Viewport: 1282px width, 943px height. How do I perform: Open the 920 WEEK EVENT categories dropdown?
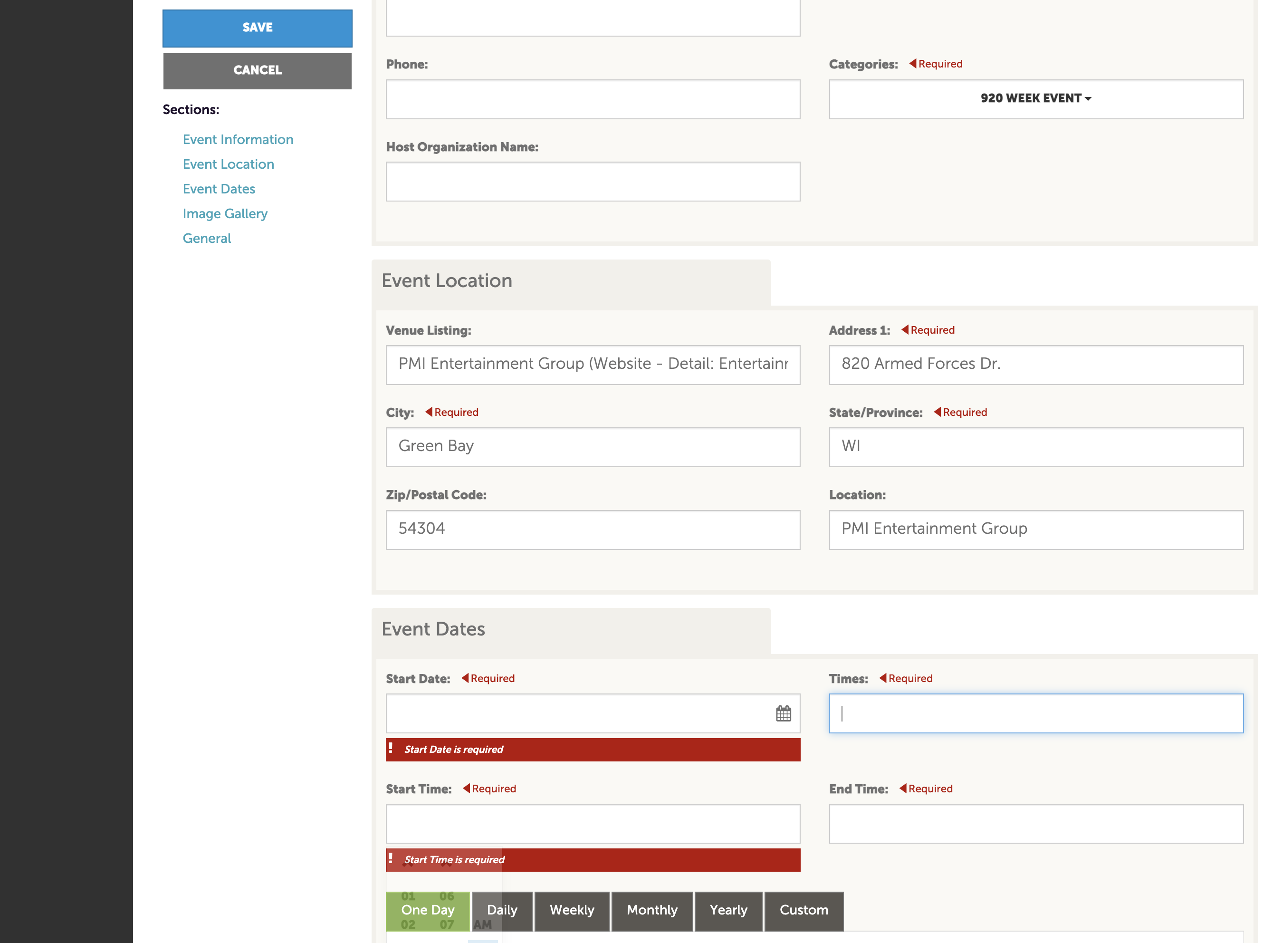tap(1035, 99)
